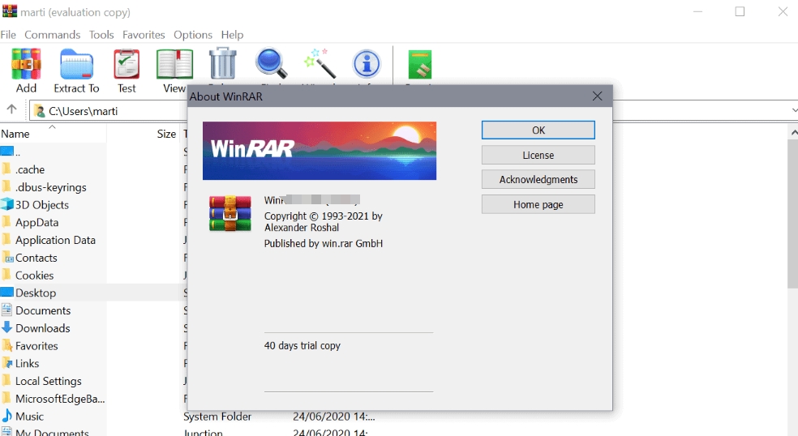This screenshot has height=436, width=798.
Task: Go up one folder level arrow
Action: point(11,109)
